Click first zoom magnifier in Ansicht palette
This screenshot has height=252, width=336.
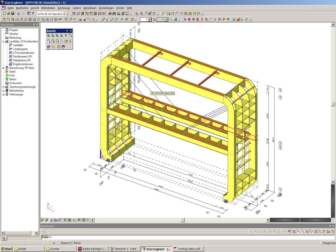coord(49,41)
